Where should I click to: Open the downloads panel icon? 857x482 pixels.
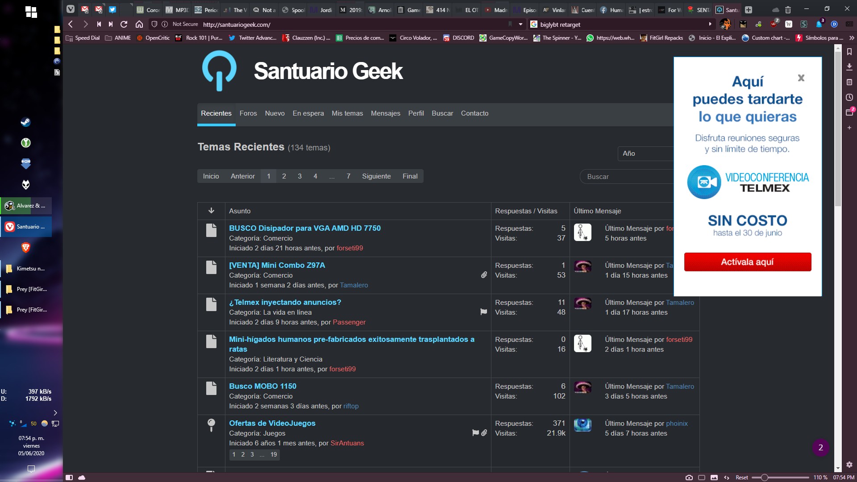[x=849, y=67]
